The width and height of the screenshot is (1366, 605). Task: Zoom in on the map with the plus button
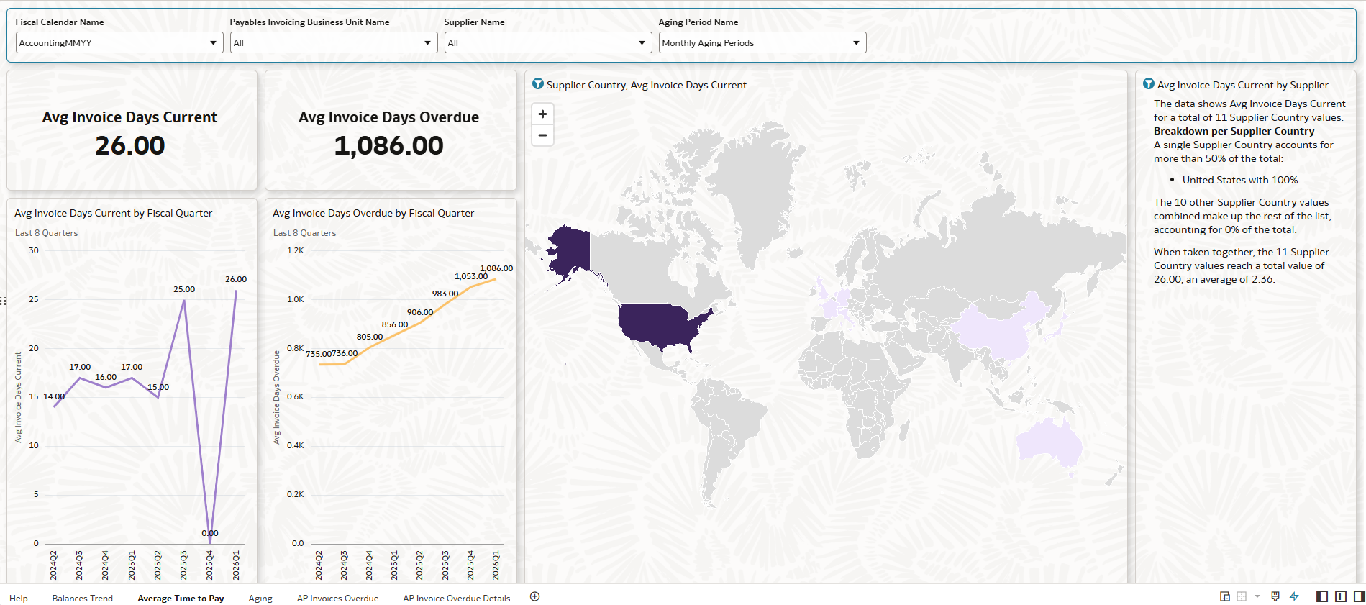coord(542,114)
